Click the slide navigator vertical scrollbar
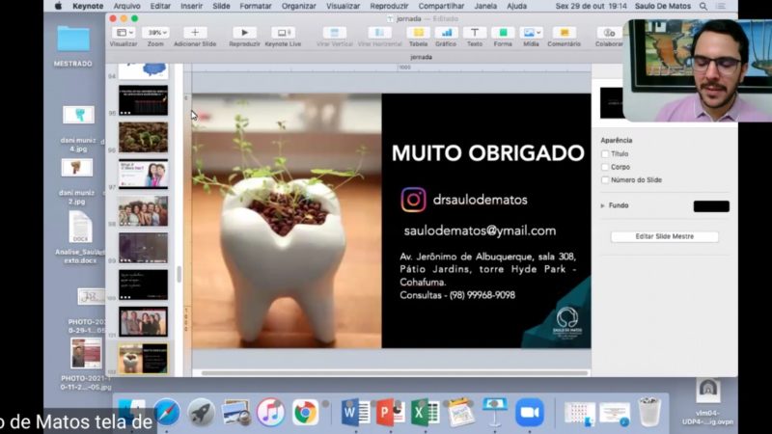 pos(179,274)
